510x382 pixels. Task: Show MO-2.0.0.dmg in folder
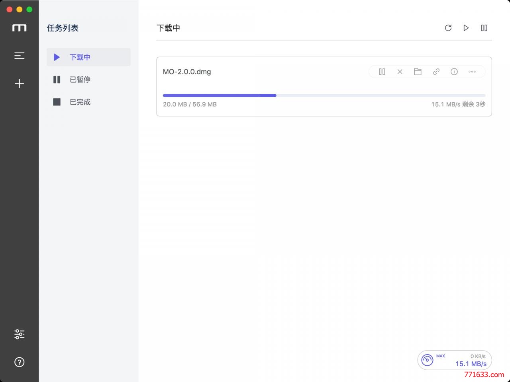[x=418, y=72]
